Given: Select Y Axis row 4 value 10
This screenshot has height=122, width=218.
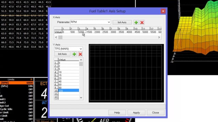Looking at the screenshot, I should click(x=68, y=72).
